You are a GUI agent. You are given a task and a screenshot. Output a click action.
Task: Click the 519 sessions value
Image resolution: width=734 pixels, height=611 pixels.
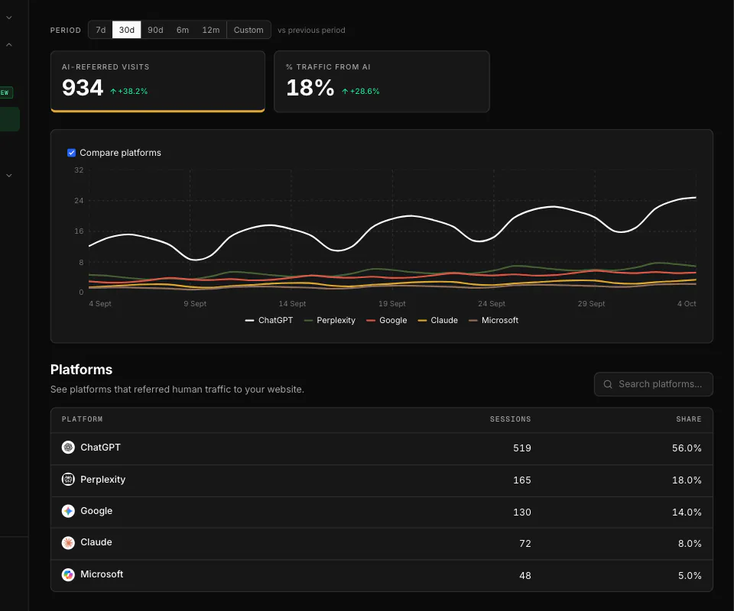point(522,448)
